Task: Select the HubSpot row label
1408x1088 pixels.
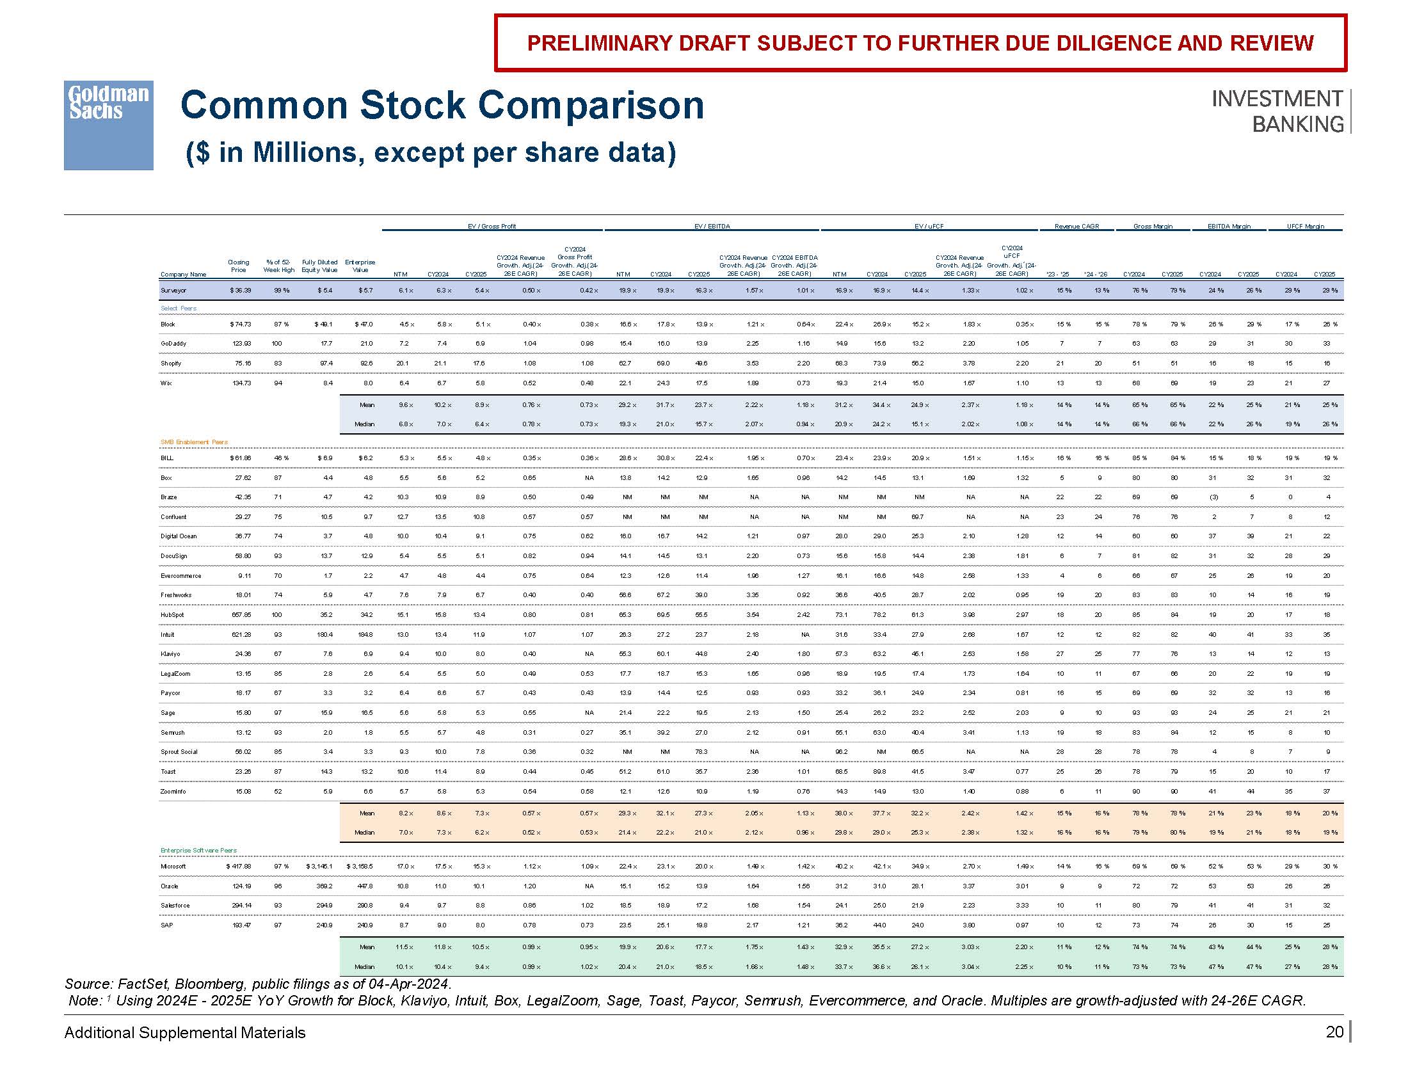Action: coord(172,615)
